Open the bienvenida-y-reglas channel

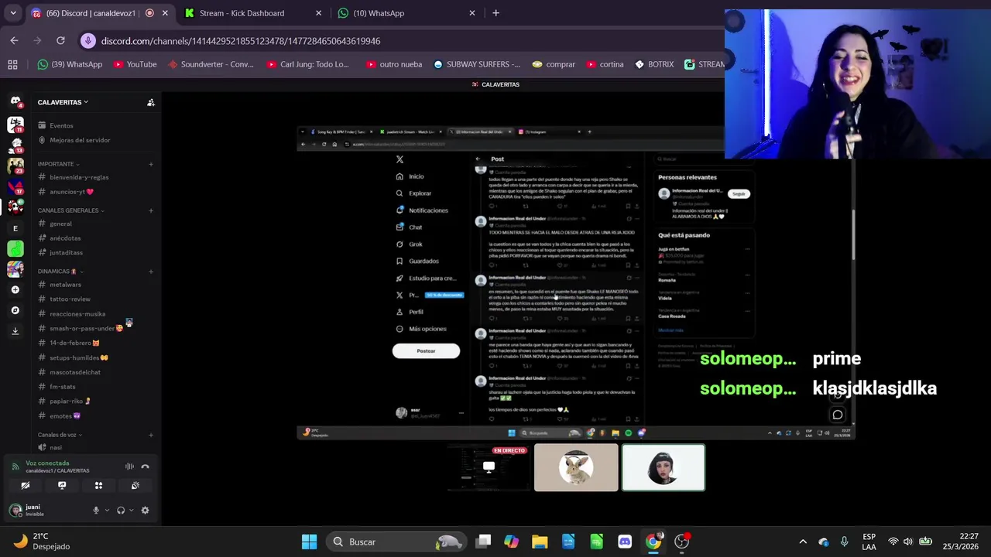[x=79, y=177]
